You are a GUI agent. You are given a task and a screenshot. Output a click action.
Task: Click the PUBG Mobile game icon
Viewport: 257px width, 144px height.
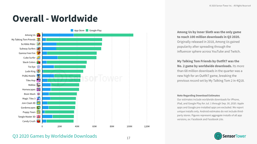(x=39, y=76)
